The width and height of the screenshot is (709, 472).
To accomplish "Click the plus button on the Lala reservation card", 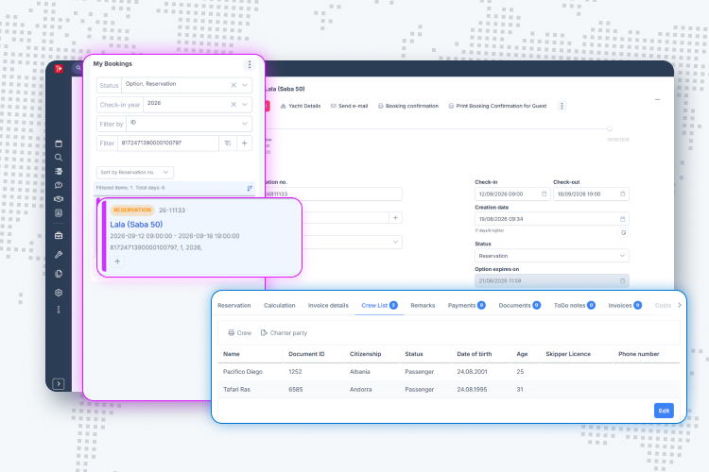I will coord(117,261).
